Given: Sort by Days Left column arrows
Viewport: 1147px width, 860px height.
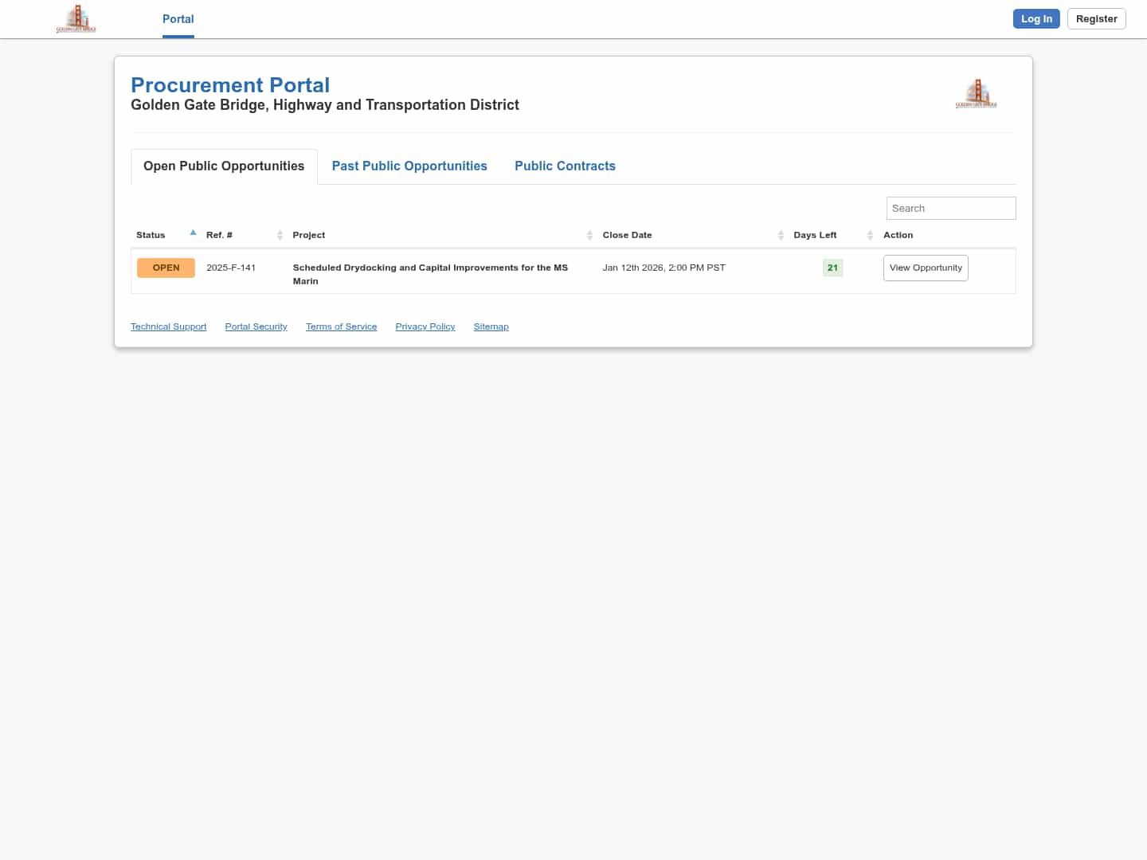Looking at the screenshot, I should [x=870, y=235].
